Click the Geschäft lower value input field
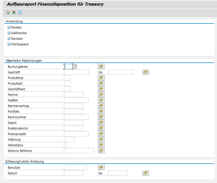Viewport: 217px width, 183px height. (x=76, y=72)
